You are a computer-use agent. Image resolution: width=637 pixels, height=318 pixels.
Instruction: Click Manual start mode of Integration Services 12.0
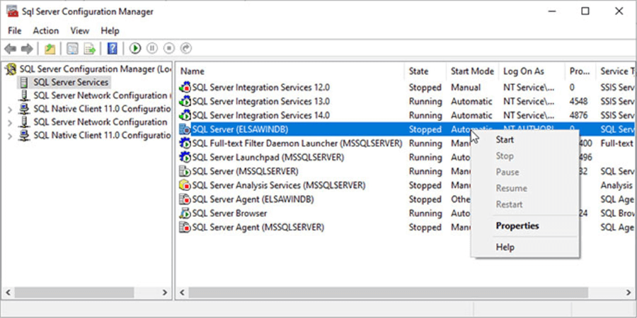click(x=466, y=88)
